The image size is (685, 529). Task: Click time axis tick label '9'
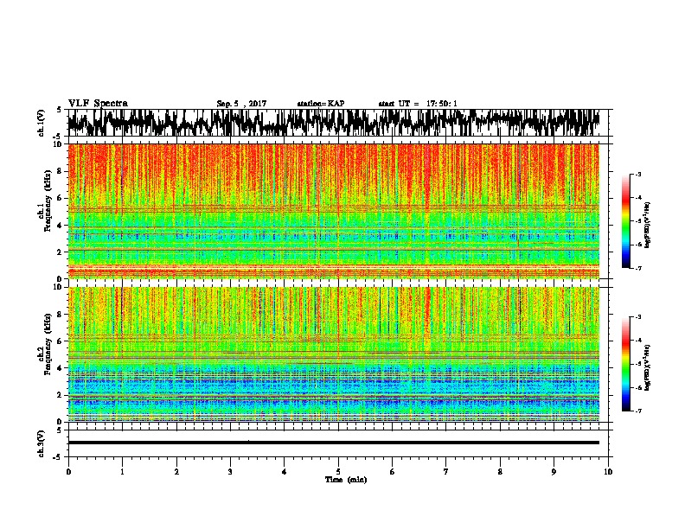click(554, 472)
